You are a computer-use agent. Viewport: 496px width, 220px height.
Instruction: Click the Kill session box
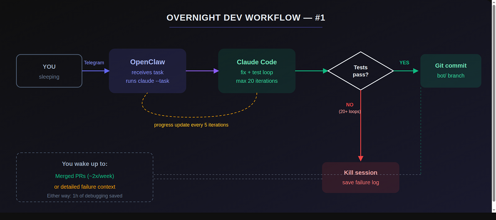361,178
